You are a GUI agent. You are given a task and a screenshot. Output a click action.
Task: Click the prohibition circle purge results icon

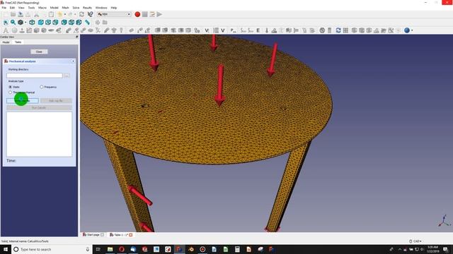click(x=322, y=30)
